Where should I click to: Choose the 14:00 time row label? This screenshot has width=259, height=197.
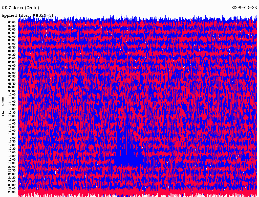[x=12, y=123]
